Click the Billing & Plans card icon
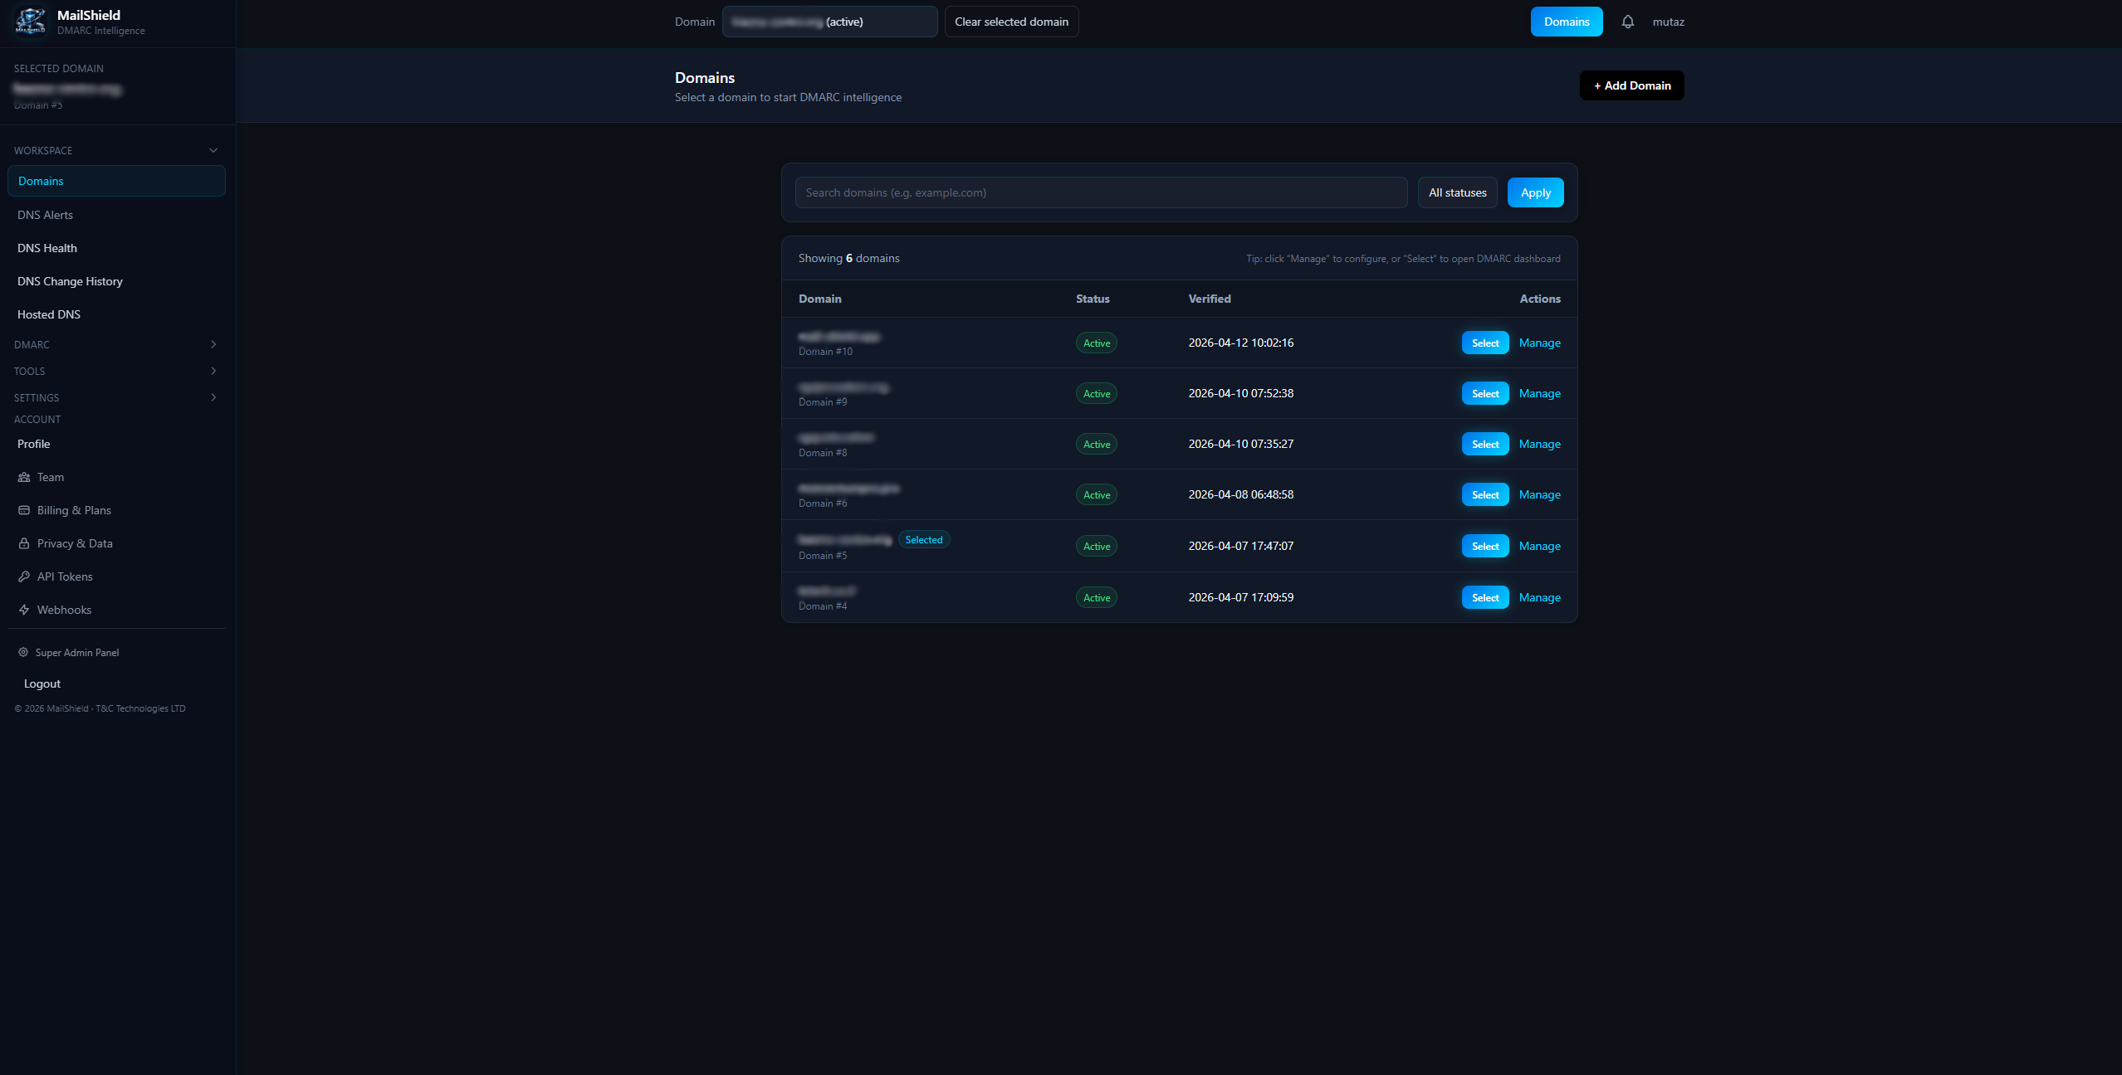The height and width of the screenshot is (1075, 2122). pos(24,510)
